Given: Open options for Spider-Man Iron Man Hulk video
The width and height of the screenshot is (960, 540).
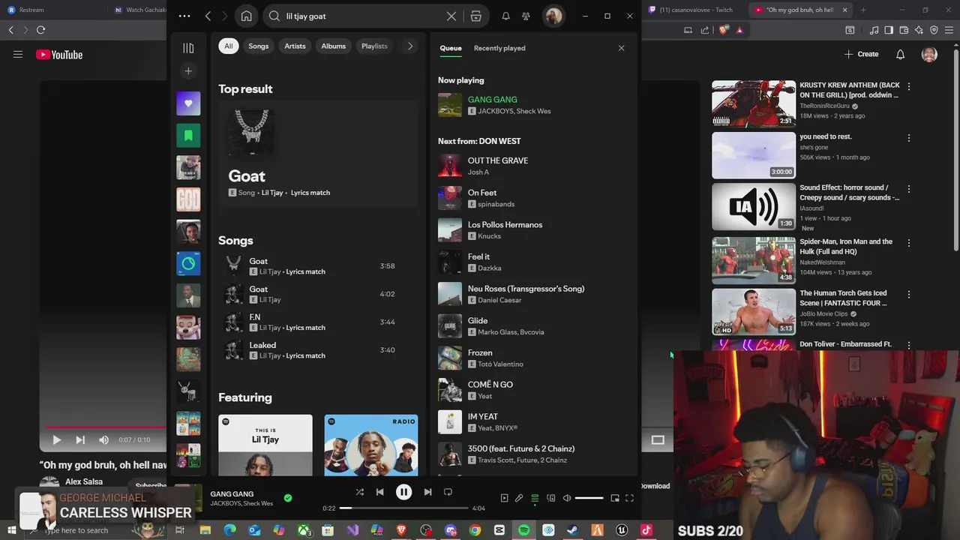Looking at the screenshot, I should coord(909,243).
